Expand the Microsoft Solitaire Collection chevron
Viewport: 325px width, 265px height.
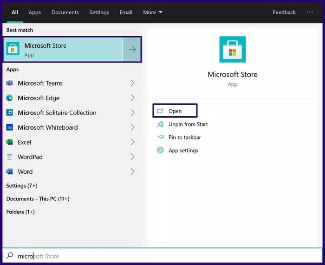pyautogui.click(x=133, y=113)
